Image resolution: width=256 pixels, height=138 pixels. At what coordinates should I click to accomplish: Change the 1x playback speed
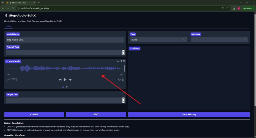14,80
